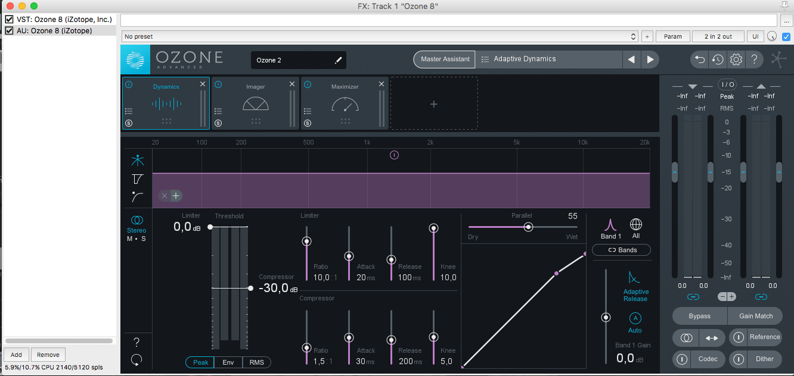Remove band with the x button
Image resolution: width=794 pixels, height=376 pixels.
pos(165,196)
